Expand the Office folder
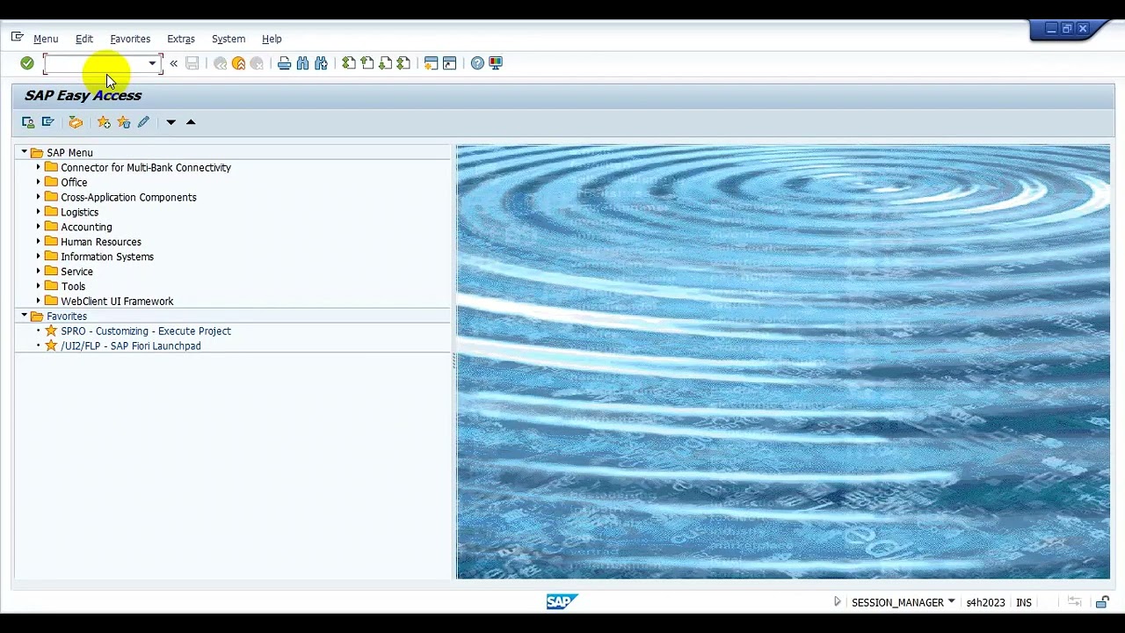This screenshot has width=1125, height=633. (39, 183)
